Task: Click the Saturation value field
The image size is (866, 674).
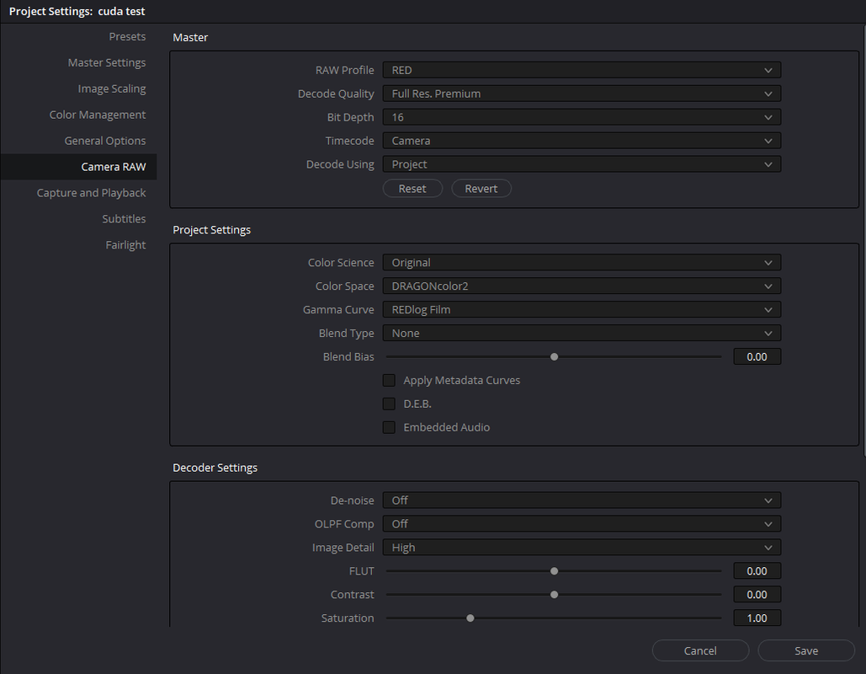Action: 757,618
